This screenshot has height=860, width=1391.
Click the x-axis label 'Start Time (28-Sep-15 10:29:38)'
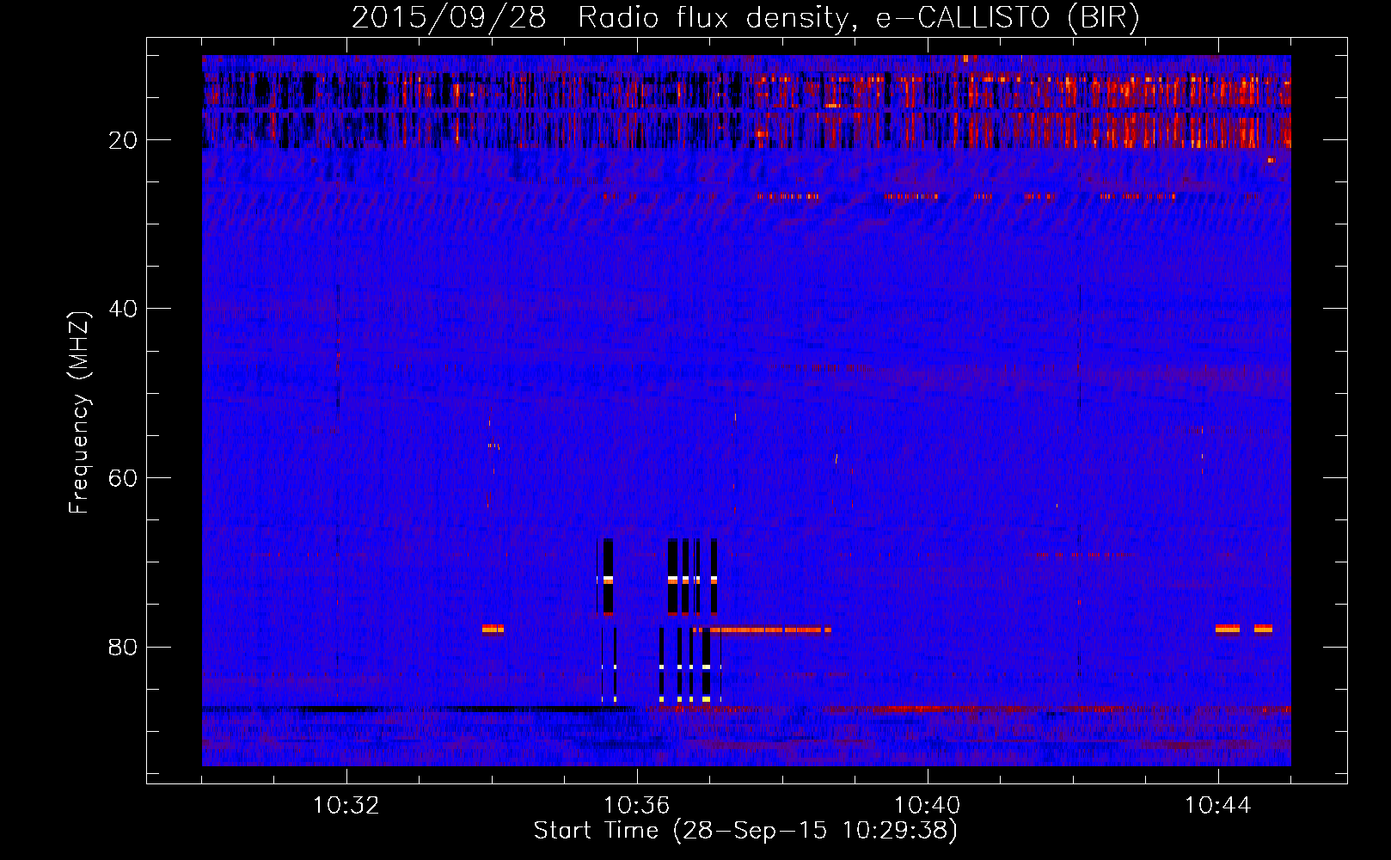tap(745, 831)
